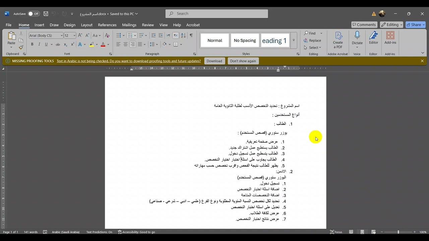429x241 pixels.
Task: Click the Share button
Action: (416, 25)
